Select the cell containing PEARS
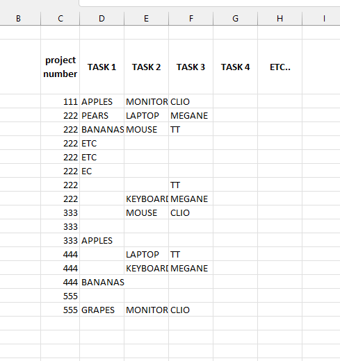This screenshot has width=340, height=361. pyautogui.click(x=102, y=115)
